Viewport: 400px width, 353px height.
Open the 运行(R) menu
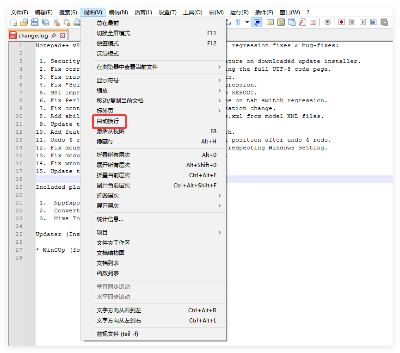point(239,12)
